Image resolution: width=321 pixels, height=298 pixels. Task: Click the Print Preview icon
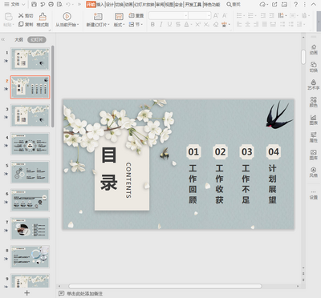pyautogui.click(x=59, y=5)
